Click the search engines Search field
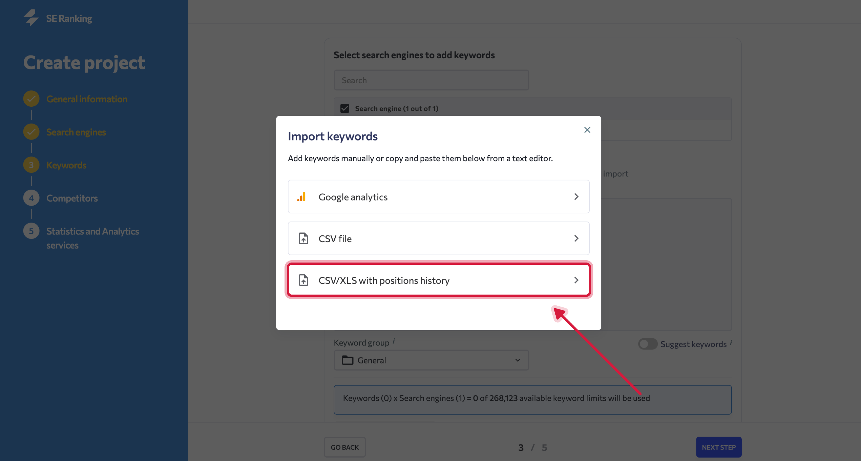The width and height of the screenshot is (861, 461). 431,80
